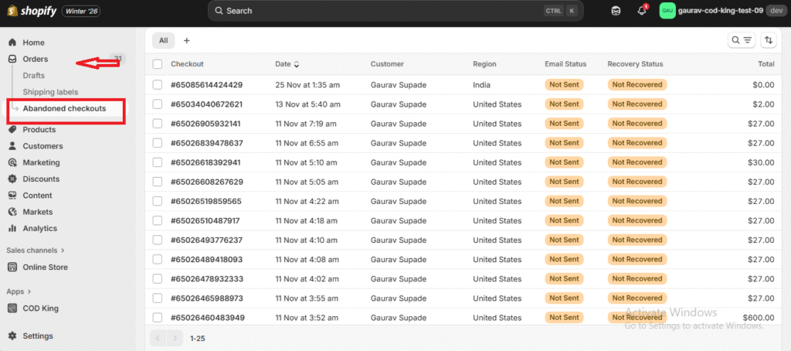Select checkbox for checkout #65026618392941
This screenshot has width=791, height=351.
pos(158,162)
